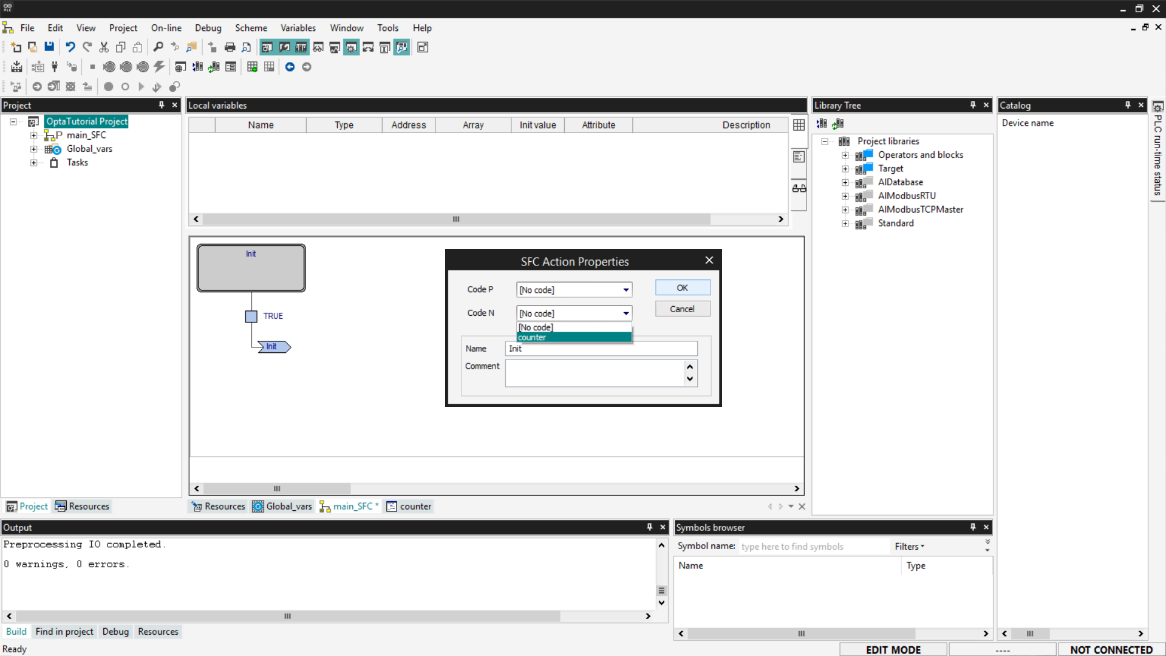Click the Cut scissors icon

click(104, 47)
